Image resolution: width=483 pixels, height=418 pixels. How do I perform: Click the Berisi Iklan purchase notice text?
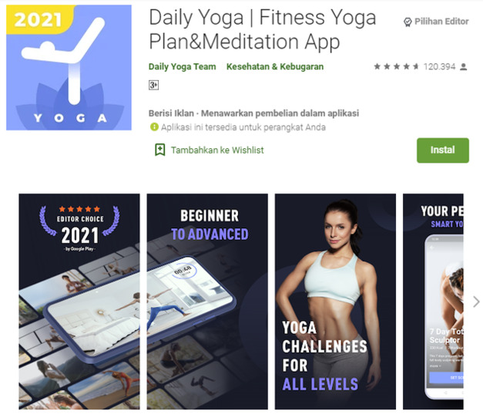pyautogui.click(x=253, y=113)
